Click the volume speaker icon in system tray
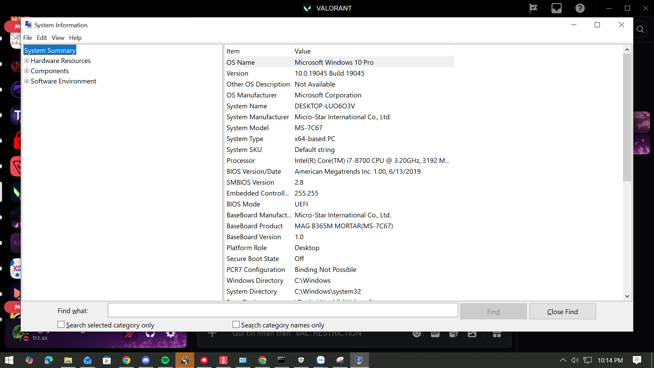The image size is (654, 368). pos(575,360)
